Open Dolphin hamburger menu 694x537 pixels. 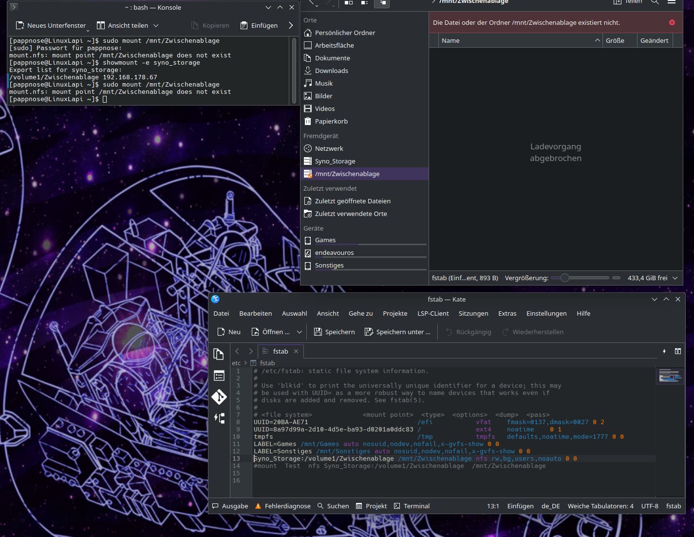click(672, 2)
